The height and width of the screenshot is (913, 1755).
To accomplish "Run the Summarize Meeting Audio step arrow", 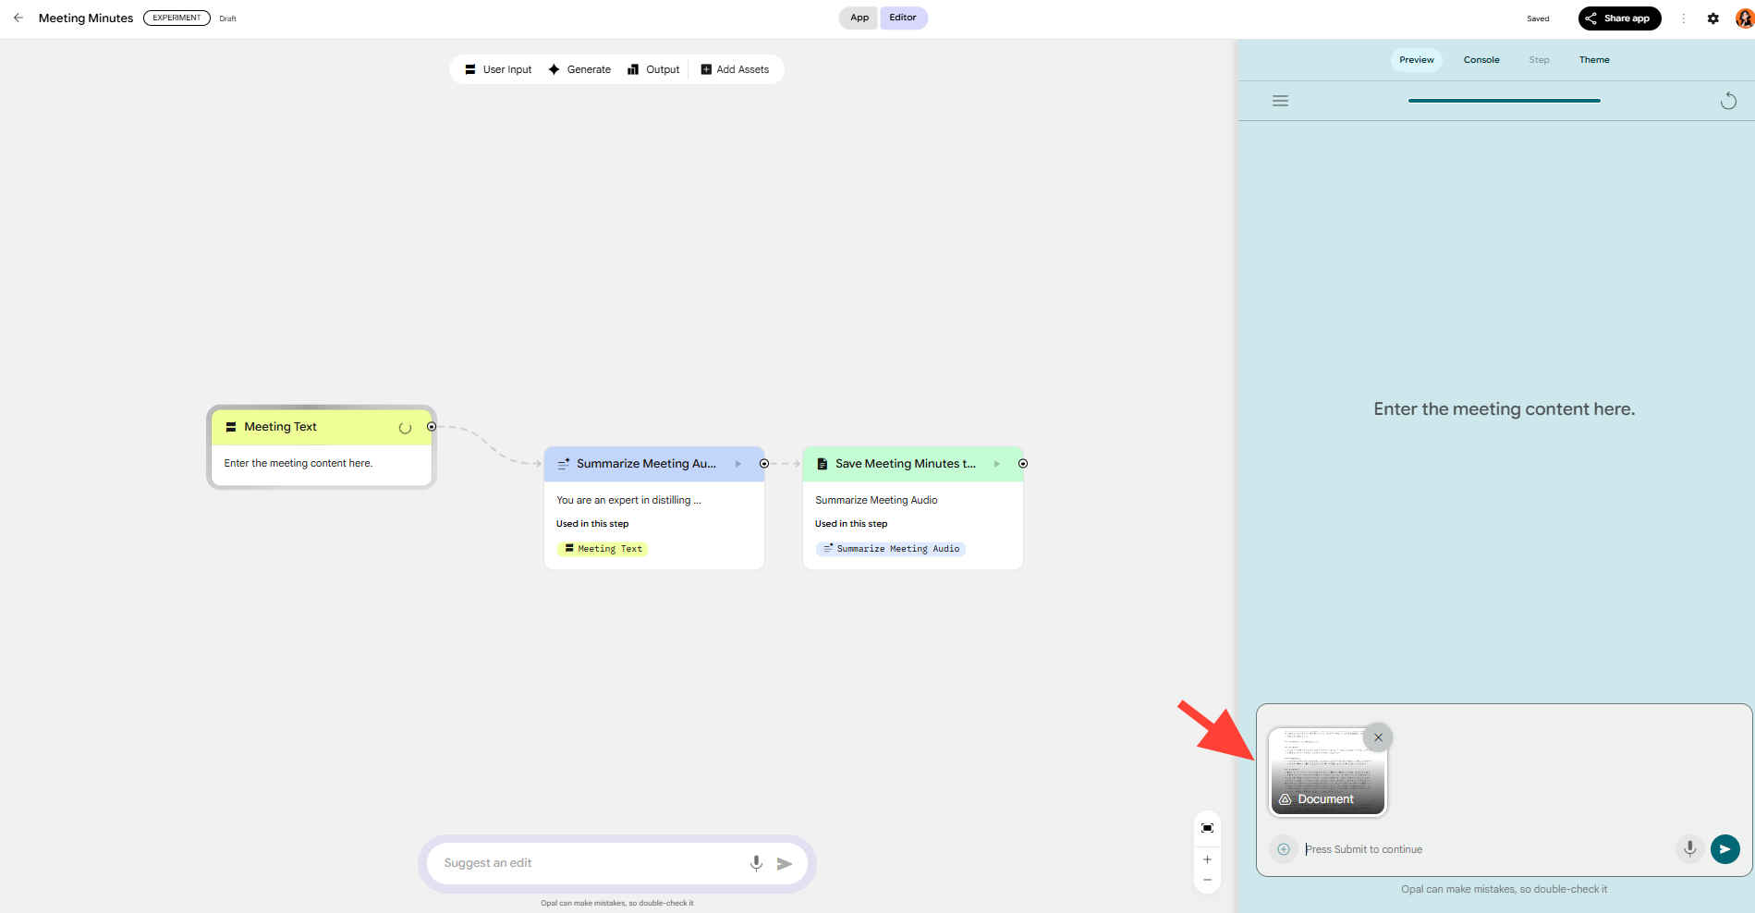I will pyautogui.click(x=737, y=464).
